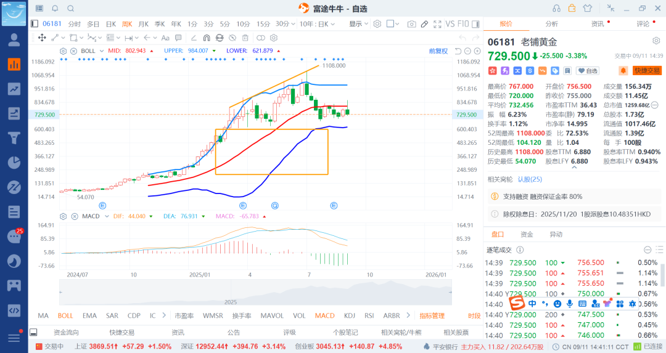Open the 30分 interval dropdown
The width and height of the screenshot is (666, 353).
pos(285,24)
